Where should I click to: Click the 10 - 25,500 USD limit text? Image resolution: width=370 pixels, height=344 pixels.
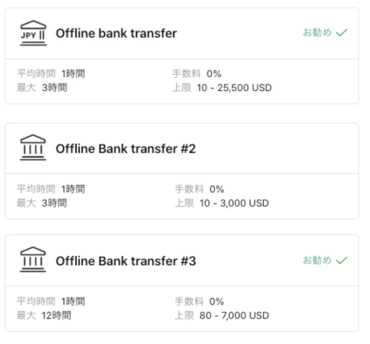pos(234,88)
